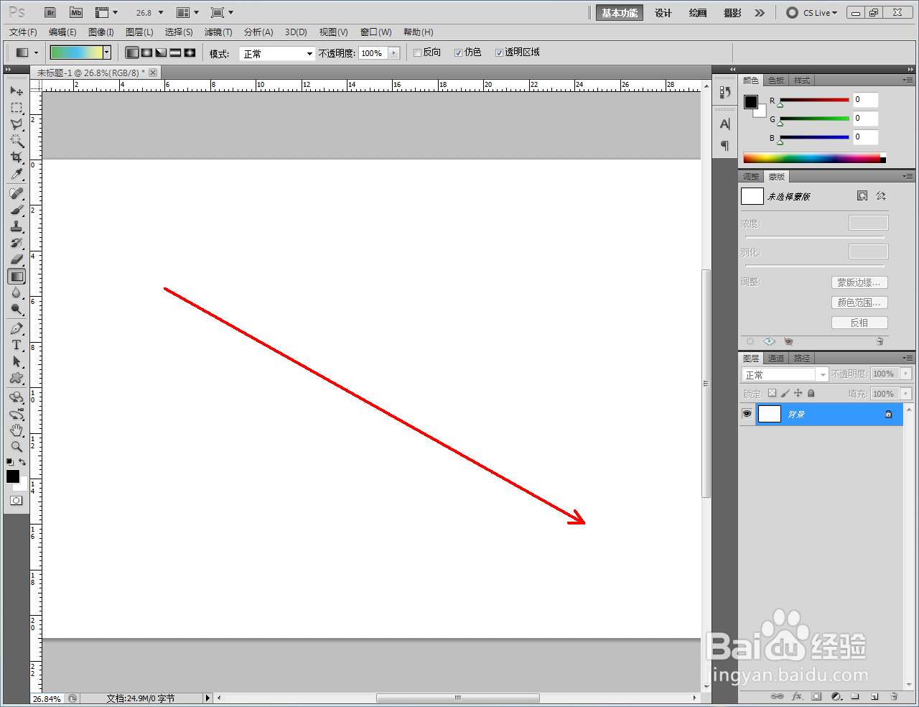
Task: Open the Screen Mode dropdown
Action: pyautogui.click(x=223, y=12)
